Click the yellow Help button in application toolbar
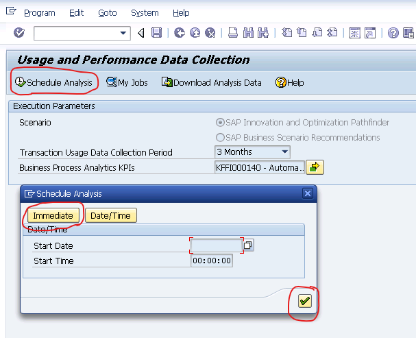 289,82
